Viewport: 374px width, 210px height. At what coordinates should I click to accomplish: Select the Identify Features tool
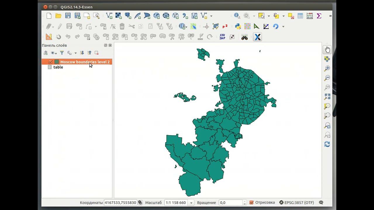click(x=237, y=16)
